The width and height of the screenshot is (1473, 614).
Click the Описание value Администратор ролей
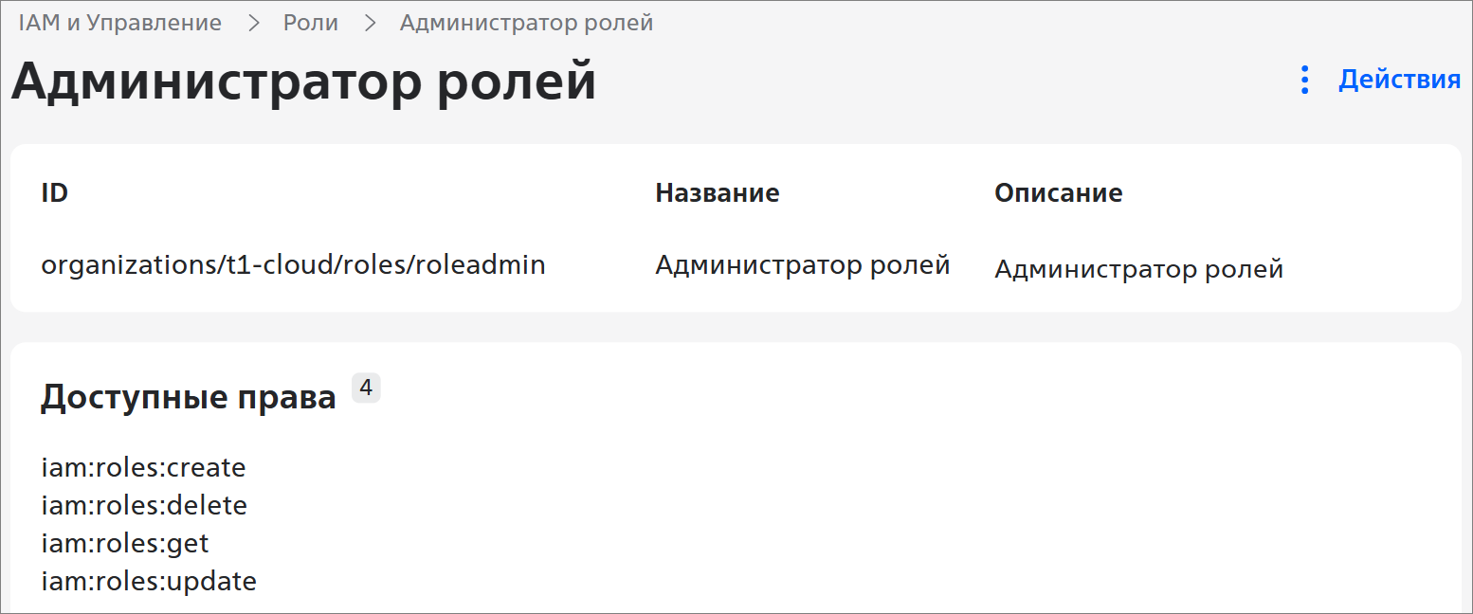(1138, 269)
